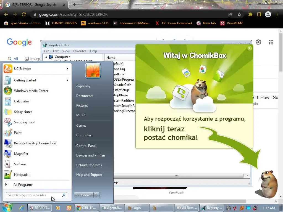Close the ChomikBox welcome popup
Screen dimensions: 283x212
pyautogui.click(x=249, y=48)
